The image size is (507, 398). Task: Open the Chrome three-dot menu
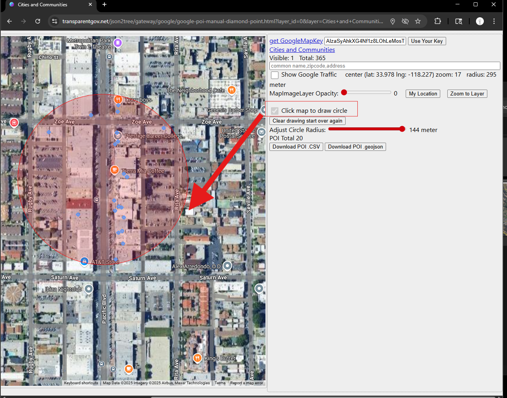(x=494, y=21)
